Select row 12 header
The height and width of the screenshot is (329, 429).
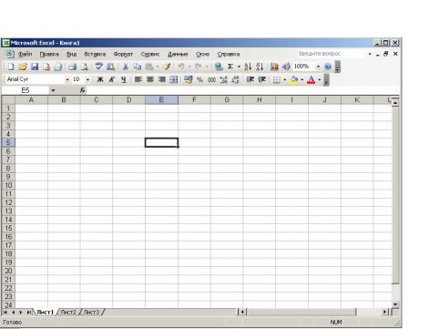8,202
